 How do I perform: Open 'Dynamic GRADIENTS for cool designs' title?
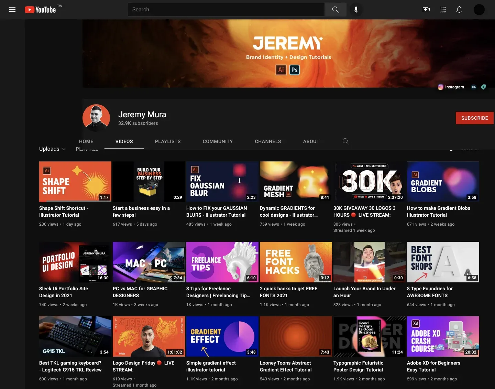pyautogui.click(x=289, y=212)
